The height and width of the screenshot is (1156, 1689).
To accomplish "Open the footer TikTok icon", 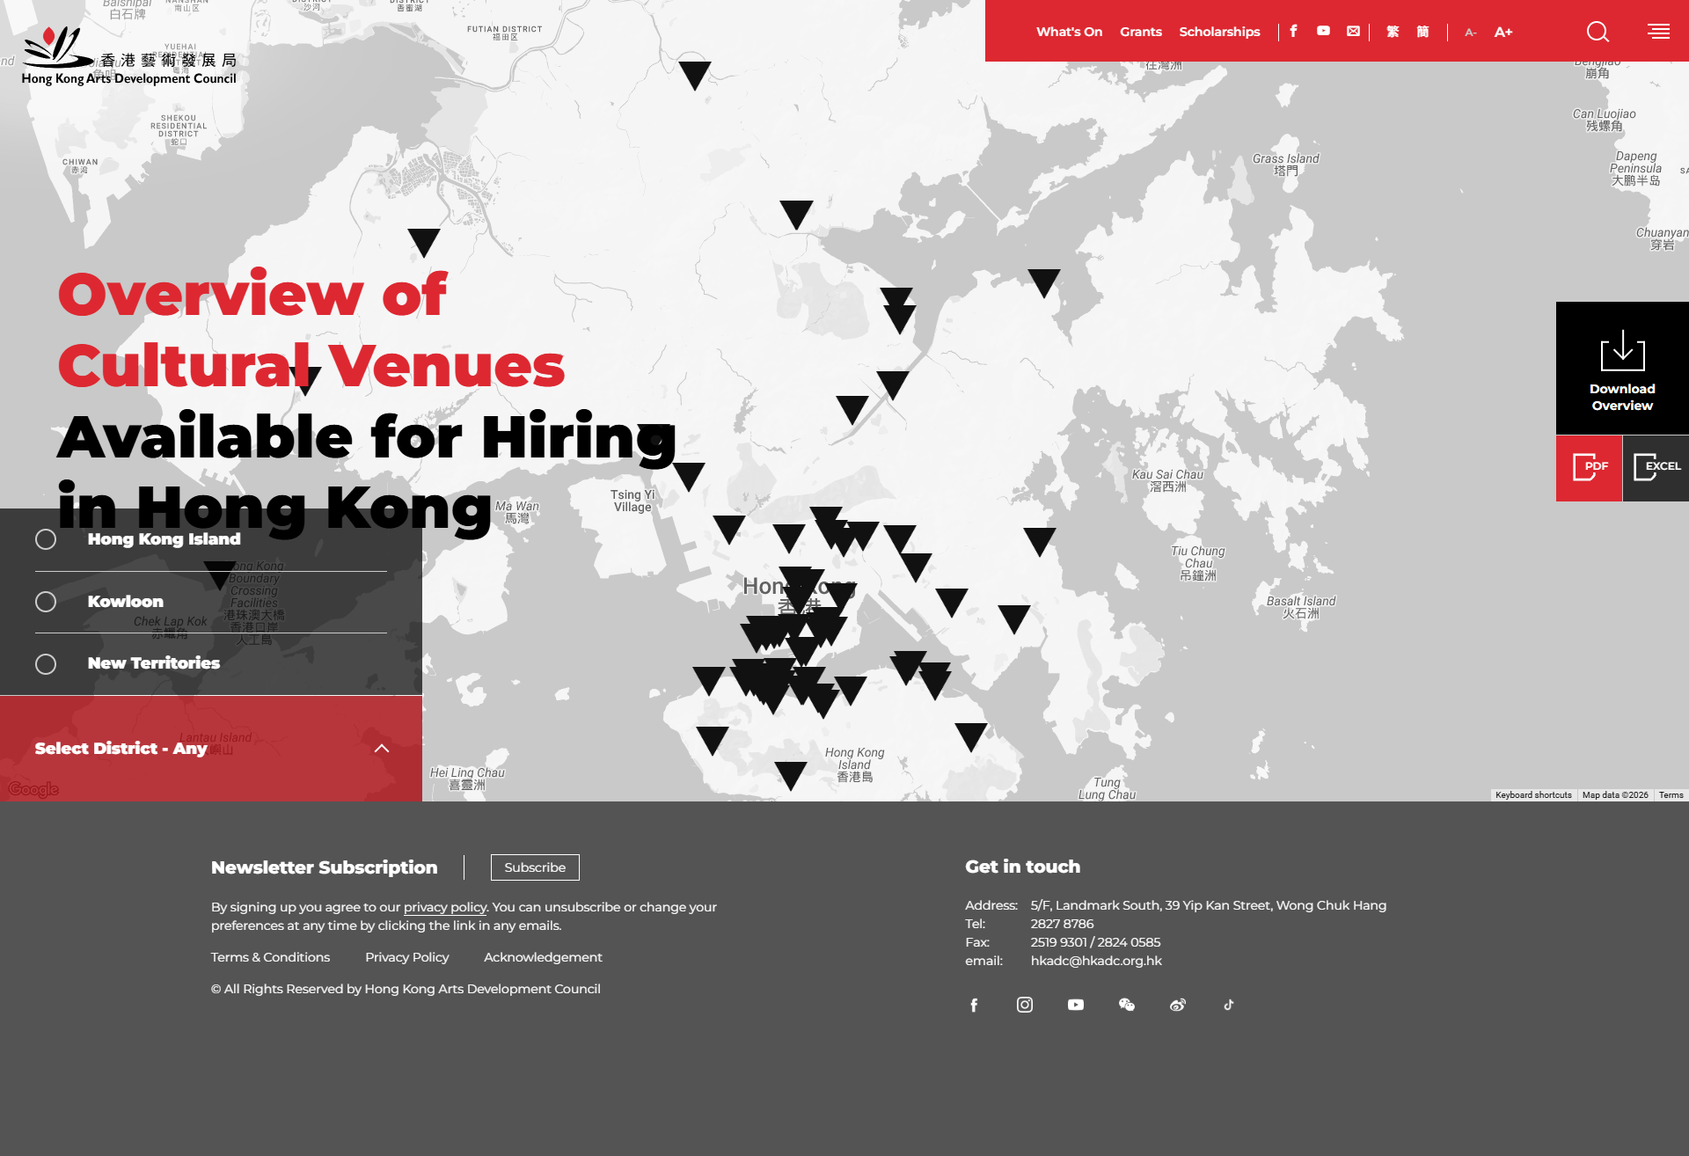I will click(x=1229, y=1005).
